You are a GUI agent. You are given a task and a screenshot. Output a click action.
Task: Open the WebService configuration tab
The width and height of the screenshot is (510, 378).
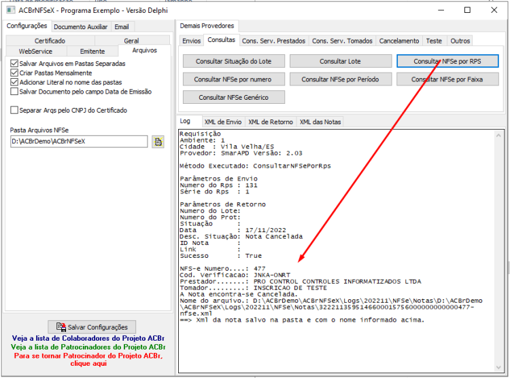click(35, 52)
